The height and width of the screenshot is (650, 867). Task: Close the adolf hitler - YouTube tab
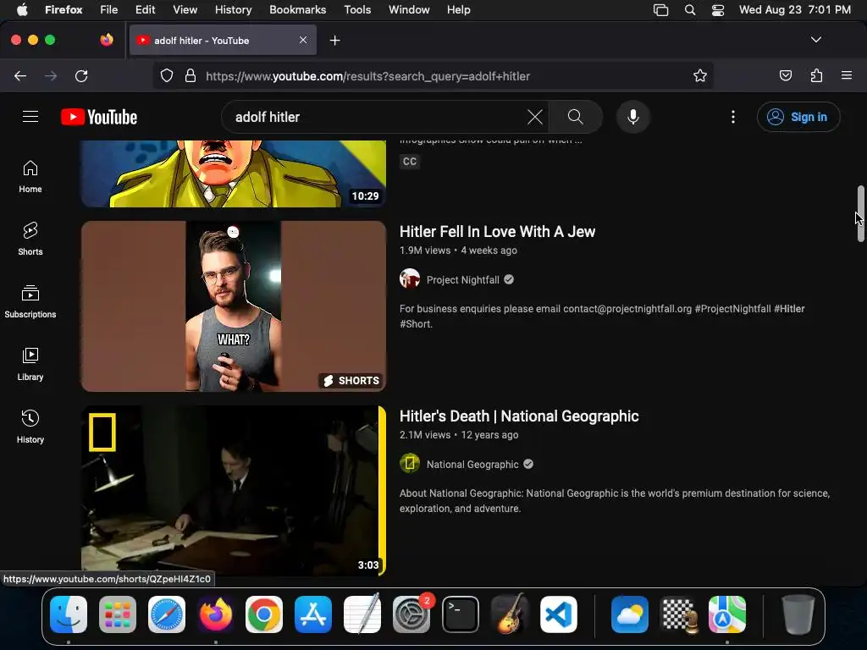click(x=303, y=40)
